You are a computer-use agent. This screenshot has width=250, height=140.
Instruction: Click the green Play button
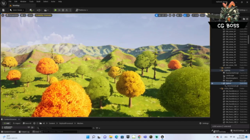(x=55, y=10)
